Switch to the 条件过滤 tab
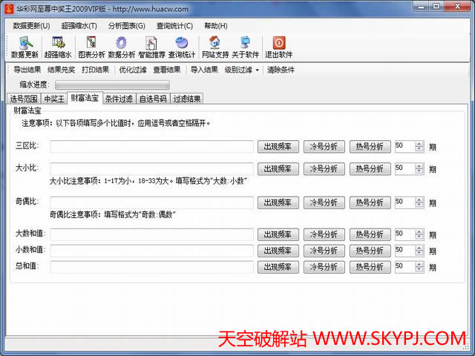 [x=118, y=99]
